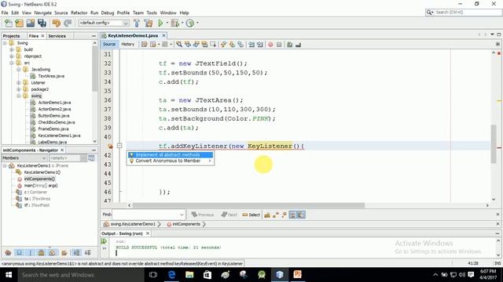
Task: Click the New File toolbar icon
Action: (x=9, y=23)
